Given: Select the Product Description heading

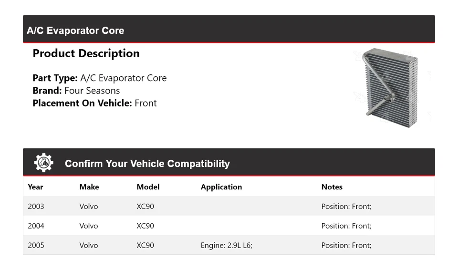Looking at the screenshot, I should tap(86, 53).
